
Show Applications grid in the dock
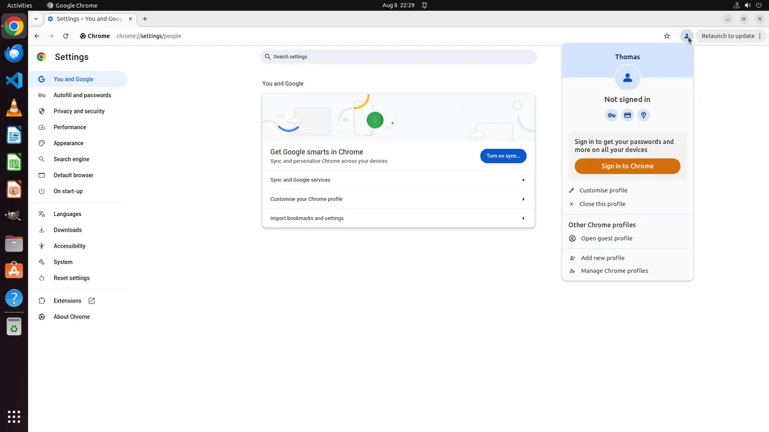click(14, 416)
